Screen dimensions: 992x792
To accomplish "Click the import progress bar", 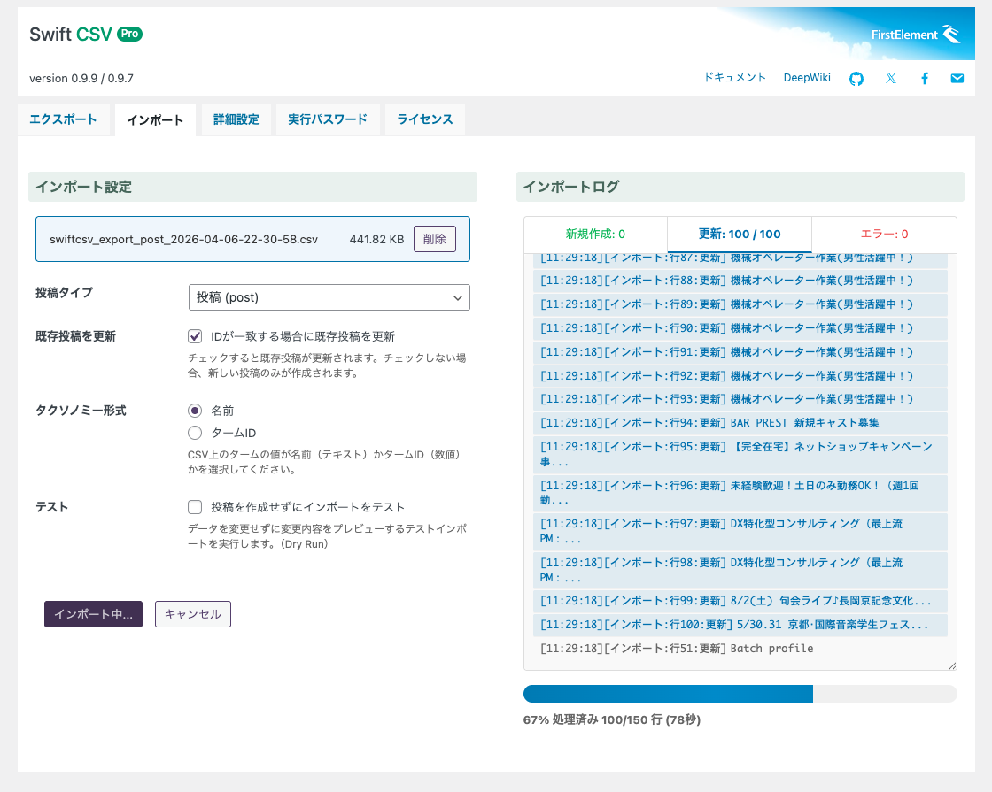I will (x=740, y=694).
